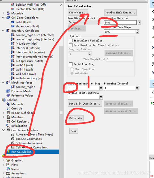The image size is (154, 178).
Task: Click the Mesh Interfaces icon
Action: [8, 82]
